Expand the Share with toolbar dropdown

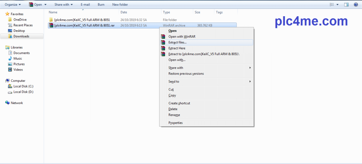tap(64, 5)
